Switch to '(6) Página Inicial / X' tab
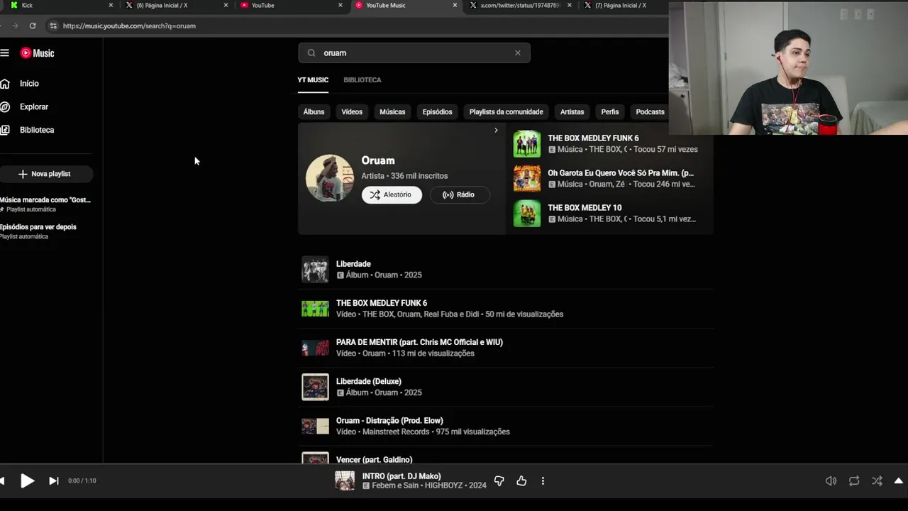Screen dimensions: 908x511 (177, 5)
